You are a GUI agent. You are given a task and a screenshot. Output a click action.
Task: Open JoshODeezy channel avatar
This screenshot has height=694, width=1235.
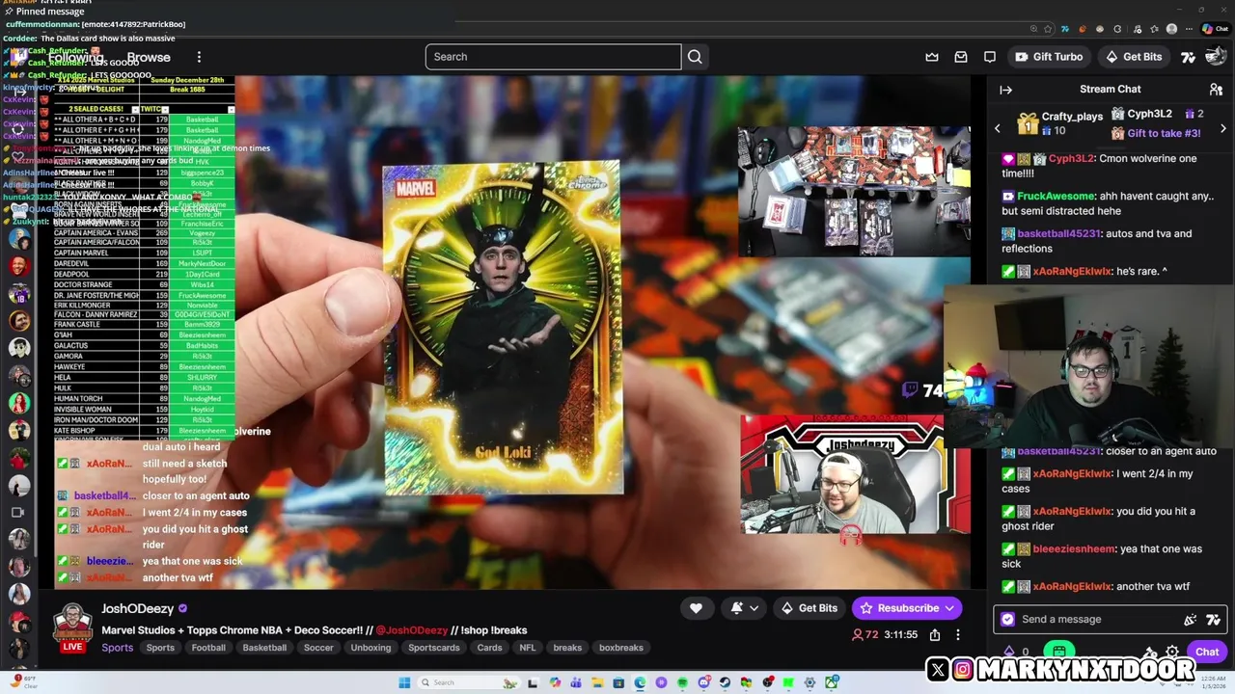tap(72, 624)
